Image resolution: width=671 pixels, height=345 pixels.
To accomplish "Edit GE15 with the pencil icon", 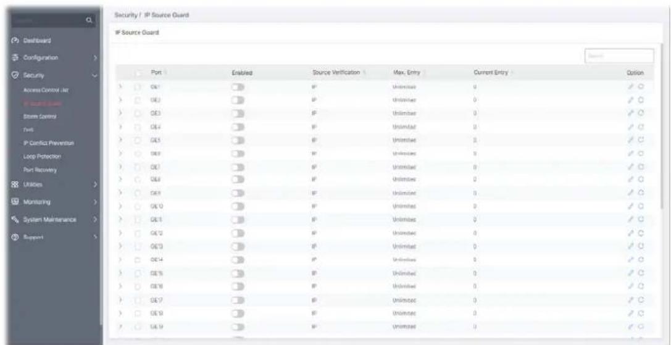I will 631,273.
